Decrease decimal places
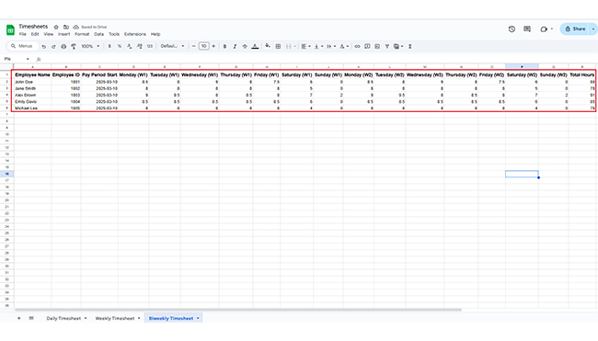This screenshot has height=341, width=598. pos(130,47)
